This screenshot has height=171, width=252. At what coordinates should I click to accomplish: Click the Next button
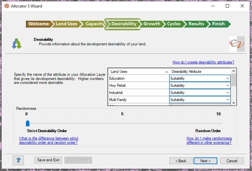(205, 161)
